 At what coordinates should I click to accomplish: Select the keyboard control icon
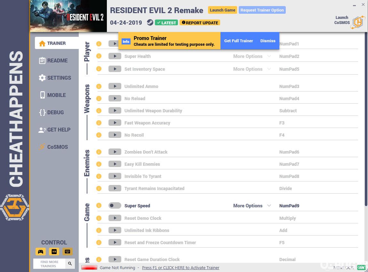pyautogui.click(x=67, y=252)
